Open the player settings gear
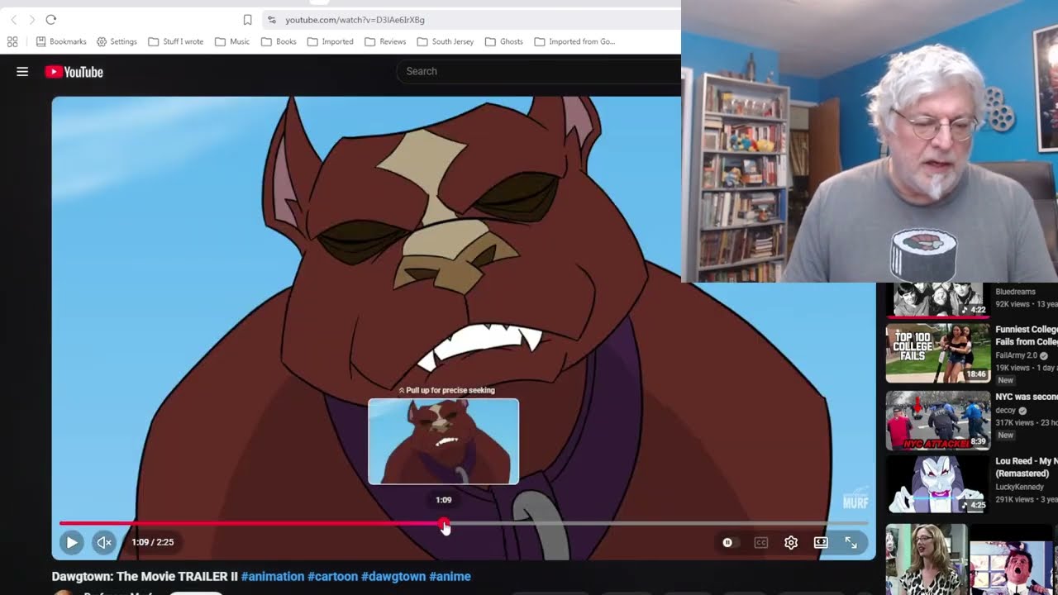The image size is (1058, 595). [791, 543]
